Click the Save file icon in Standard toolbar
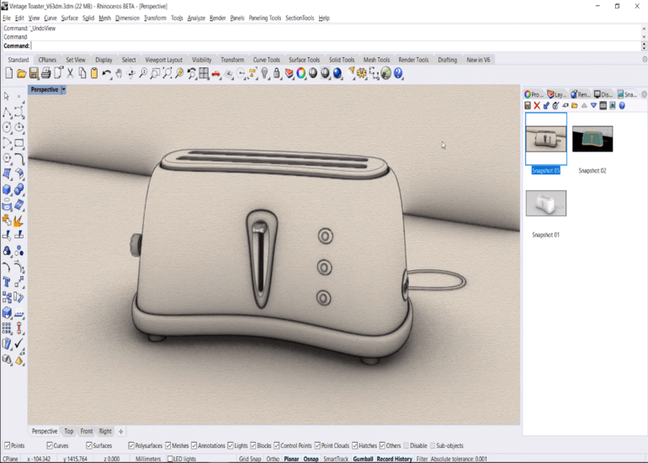Screen dimensions: 648x463 point(34,74)
